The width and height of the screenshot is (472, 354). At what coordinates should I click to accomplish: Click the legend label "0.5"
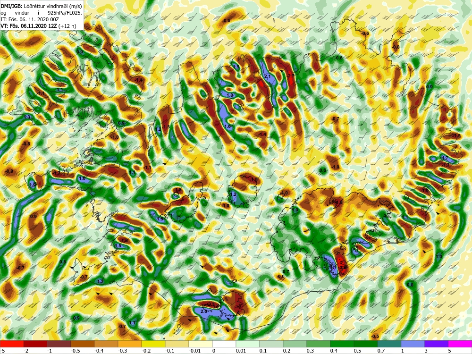tap(357, 351)
